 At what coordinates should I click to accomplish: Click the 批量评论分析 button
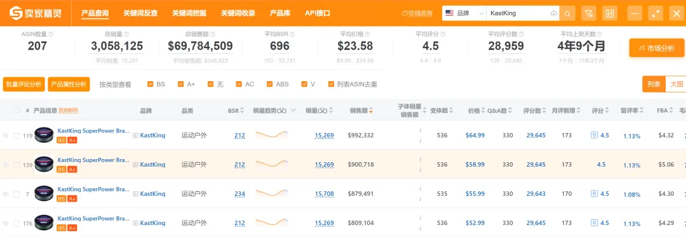[24, 84]
